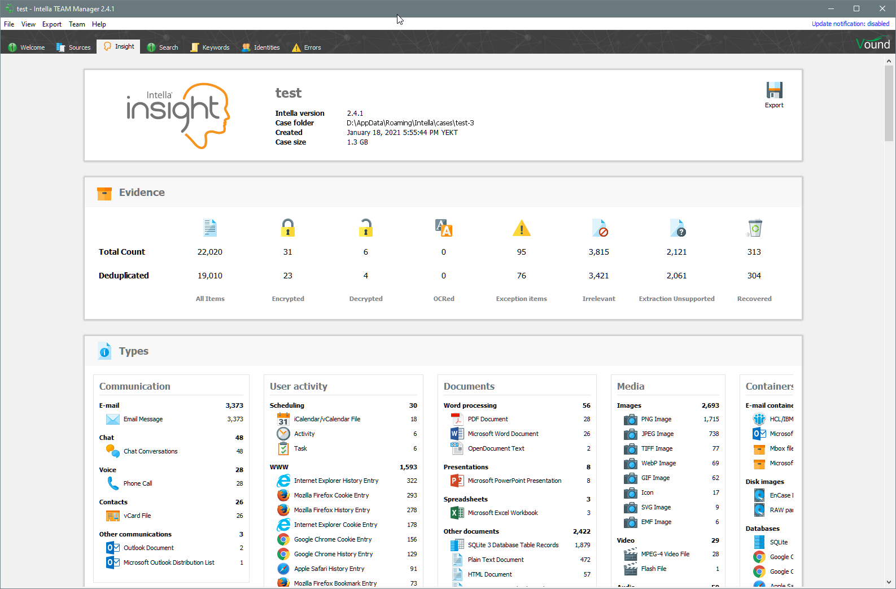896x589 pixels.
Task: Click the All Items document icon
Action: tap(210, 228)
